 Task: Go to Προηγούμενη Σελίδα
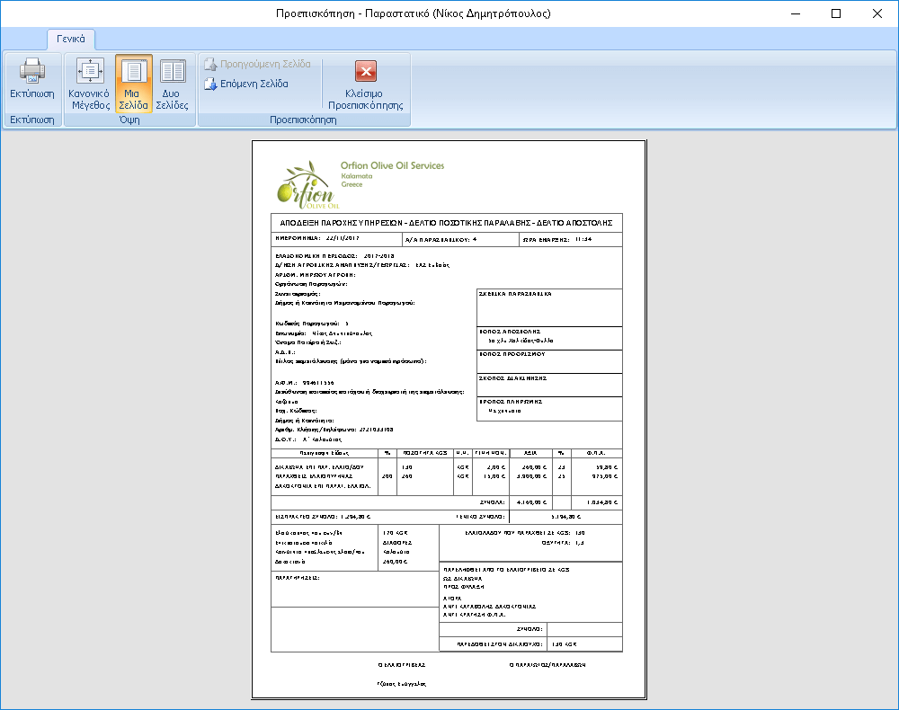point(257,65)
